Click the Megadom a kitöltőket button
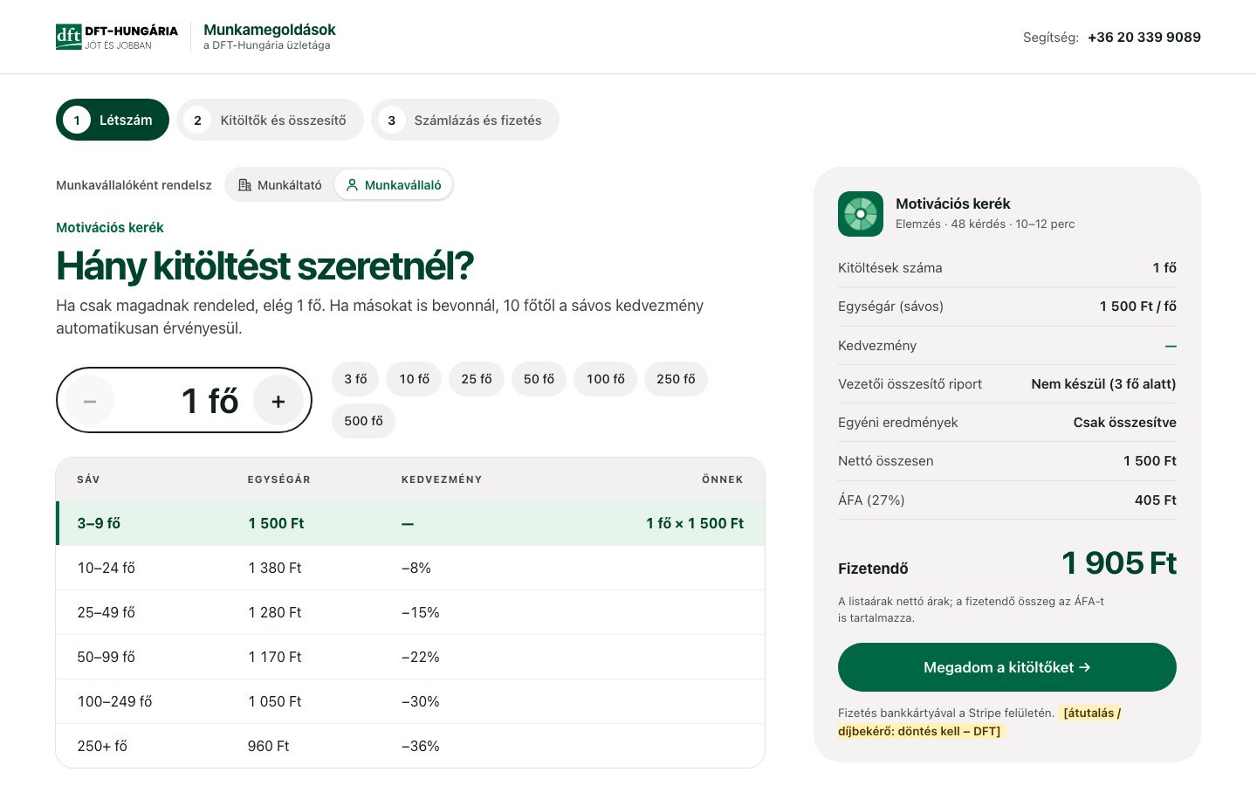Image resolution: width=1257 pixels, height=786 pixels. [x=1007, y=667]
